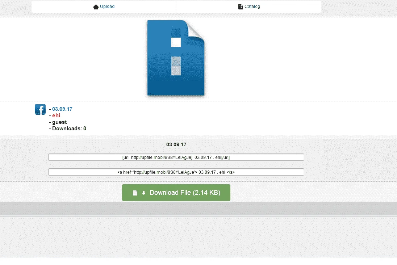
Task: Click the 03.09.17 file name link
Action: pos(62,109)
